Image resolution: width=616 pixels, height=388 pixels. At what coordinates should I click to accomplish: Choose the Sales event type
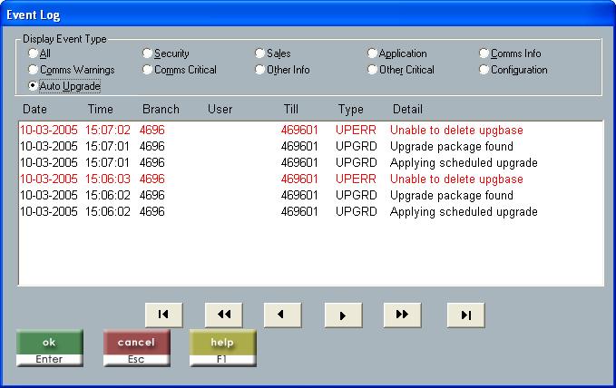coord(273,53)
